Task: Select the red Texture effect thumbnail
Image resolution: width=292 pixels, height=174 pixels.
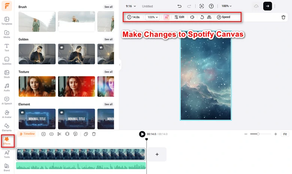Action: [76, 86]
